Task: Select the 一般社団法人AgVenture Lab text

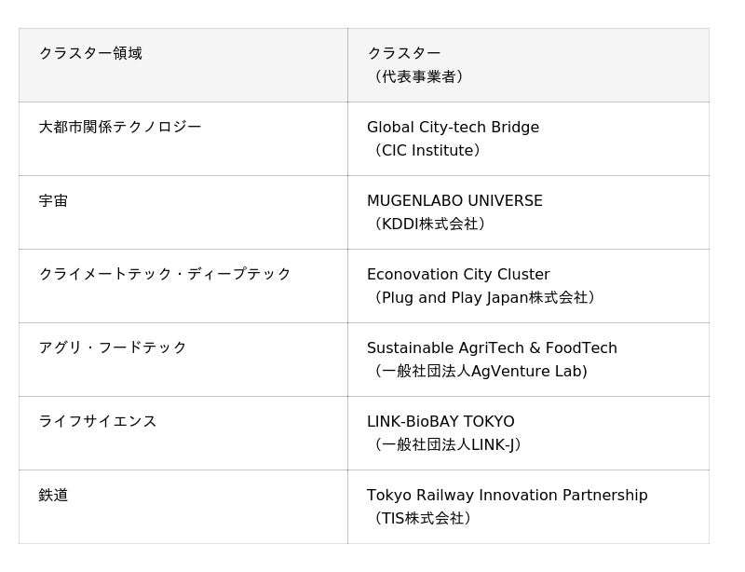Action: pyautogui.click(x=481, y=372)
